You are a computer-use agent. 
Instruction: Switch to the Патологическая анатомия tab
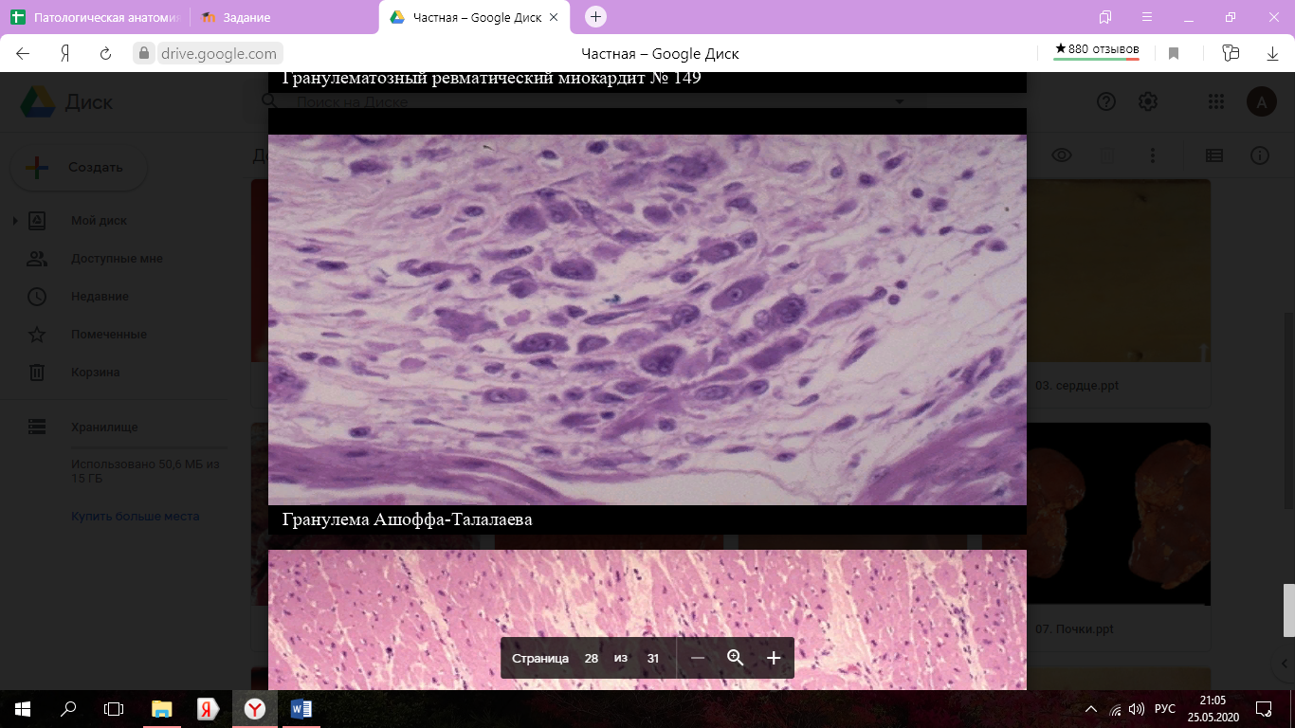click(95, 17)
